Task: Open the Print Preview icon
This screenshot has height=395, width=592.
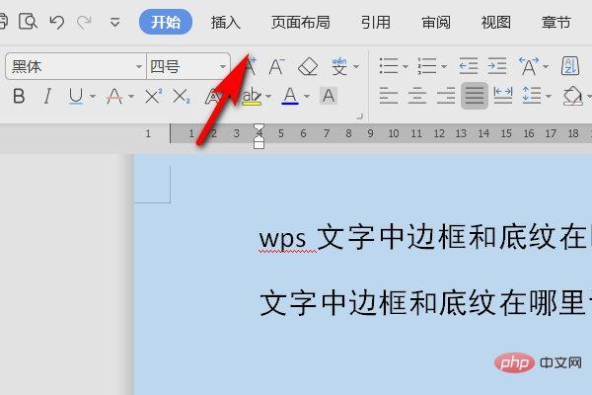Action: pos(28,22)
